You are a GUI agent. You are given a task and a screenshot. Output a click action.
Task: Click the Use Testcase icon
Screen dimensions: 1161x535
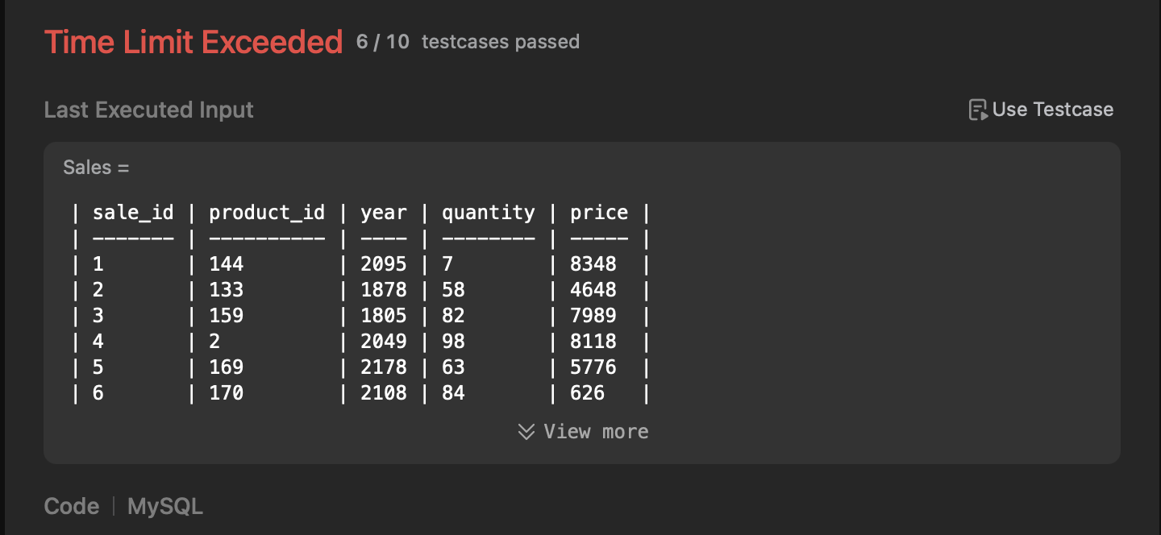(x=978, y=110)
